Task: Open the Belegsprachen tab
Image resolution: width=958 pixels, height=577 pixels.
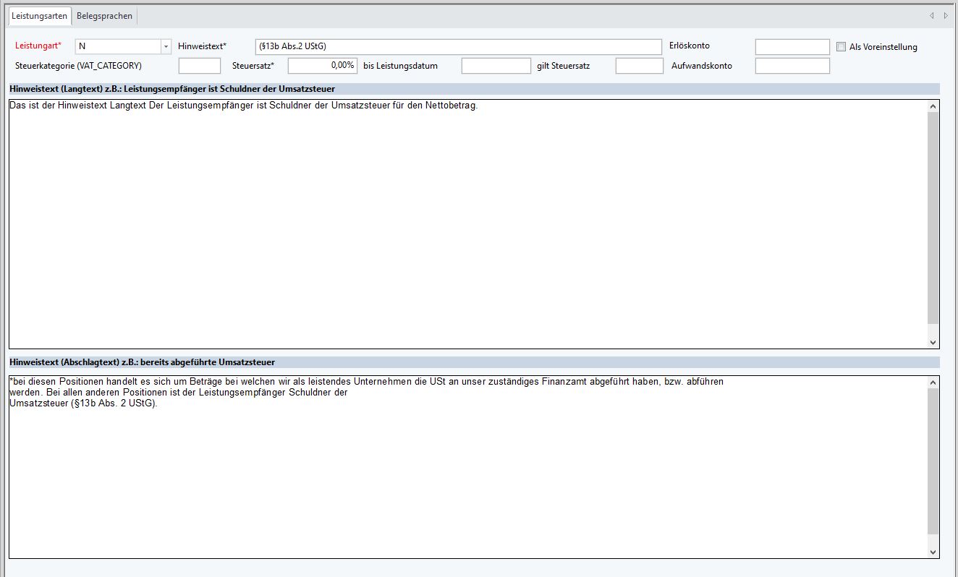Action: click(105, 16)
